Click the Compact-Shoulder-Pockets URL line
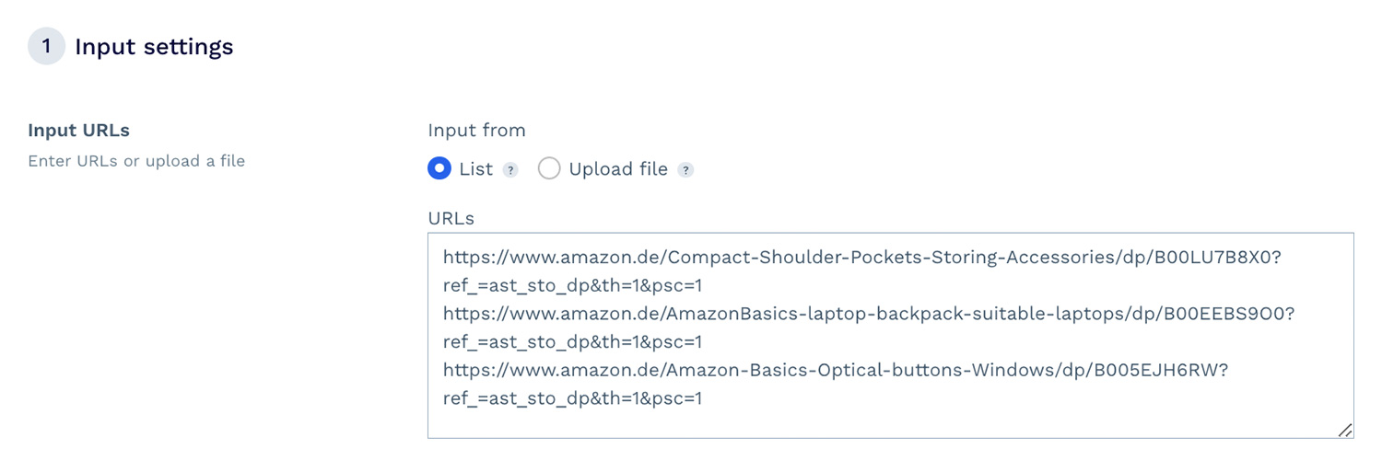Image resolution: width=1382 pixels, height=460 pixels. pos(861,258)
